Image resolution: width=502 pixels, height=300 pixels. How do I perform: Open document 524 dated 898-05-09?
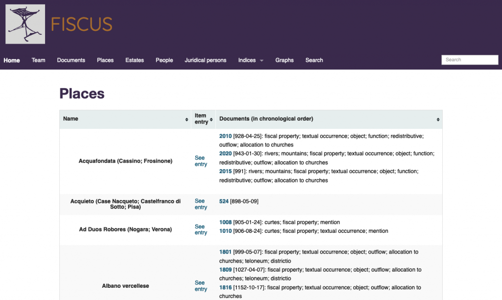(224, 201)
